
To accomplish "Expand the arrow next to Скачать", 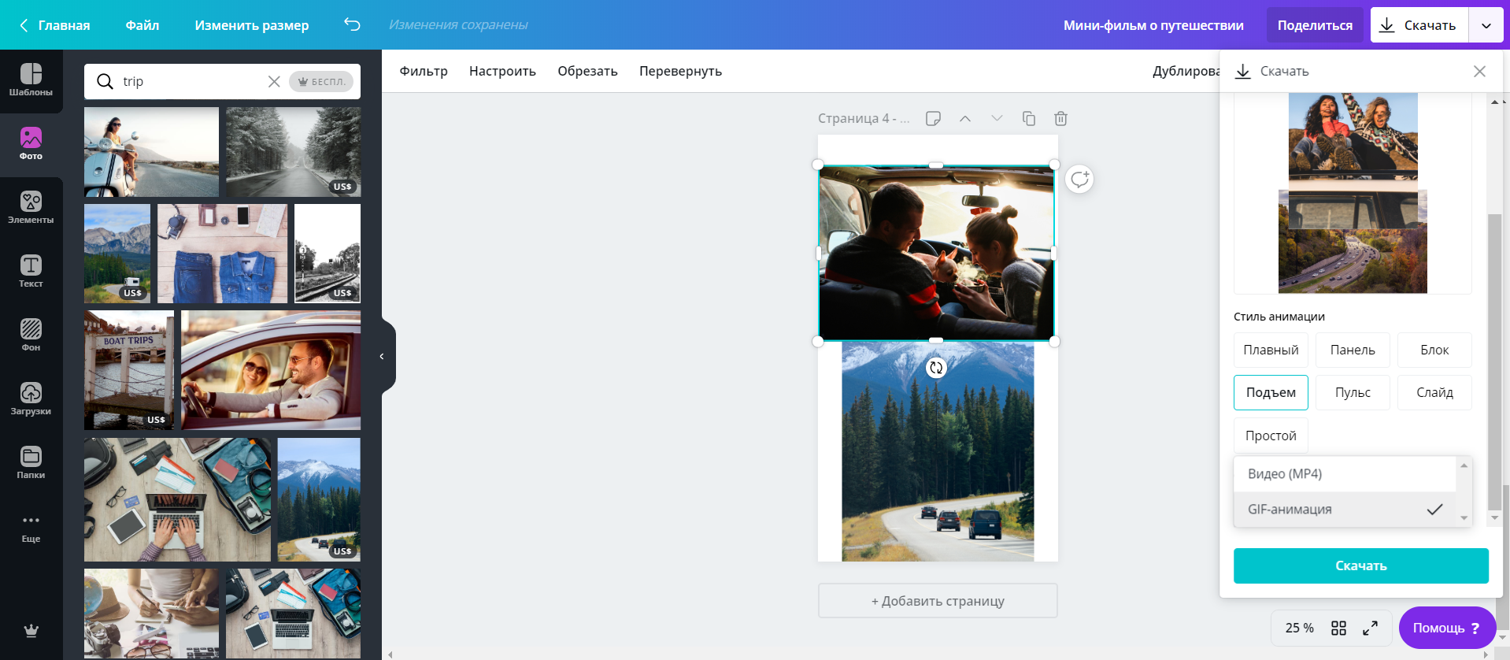I will pos(1486,25).
